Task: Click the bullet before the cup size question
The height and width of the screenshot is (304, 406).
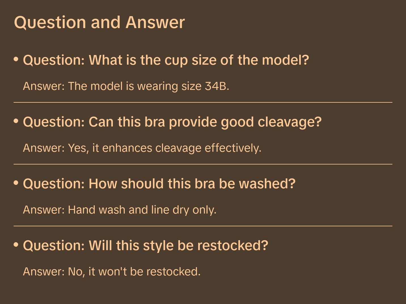Action: [16, 59]
